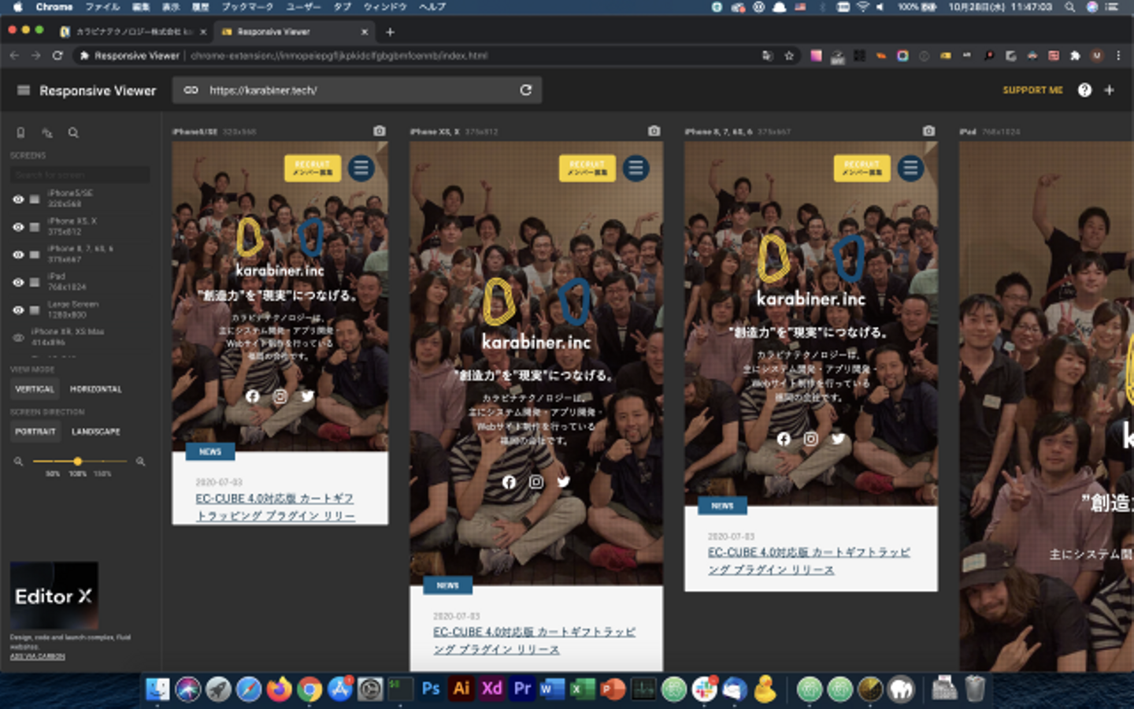Set zoom to 150% label

tap(102, 474)
